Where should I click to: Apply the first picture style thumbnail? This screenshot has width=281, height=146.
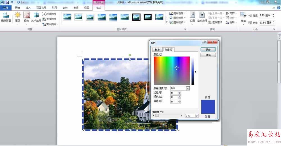67,17
